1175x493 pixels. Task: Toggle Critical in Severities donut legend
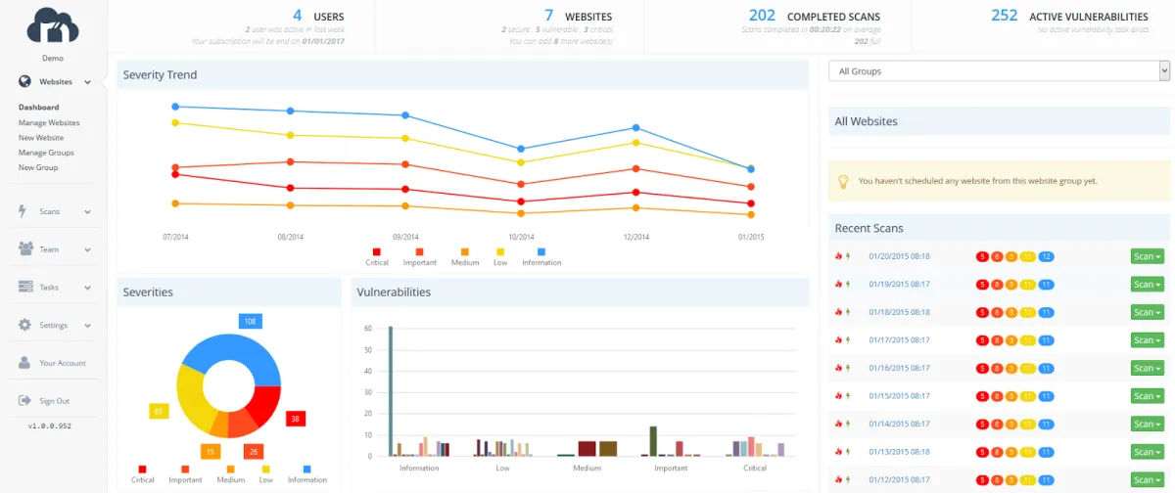pos(143,474)
